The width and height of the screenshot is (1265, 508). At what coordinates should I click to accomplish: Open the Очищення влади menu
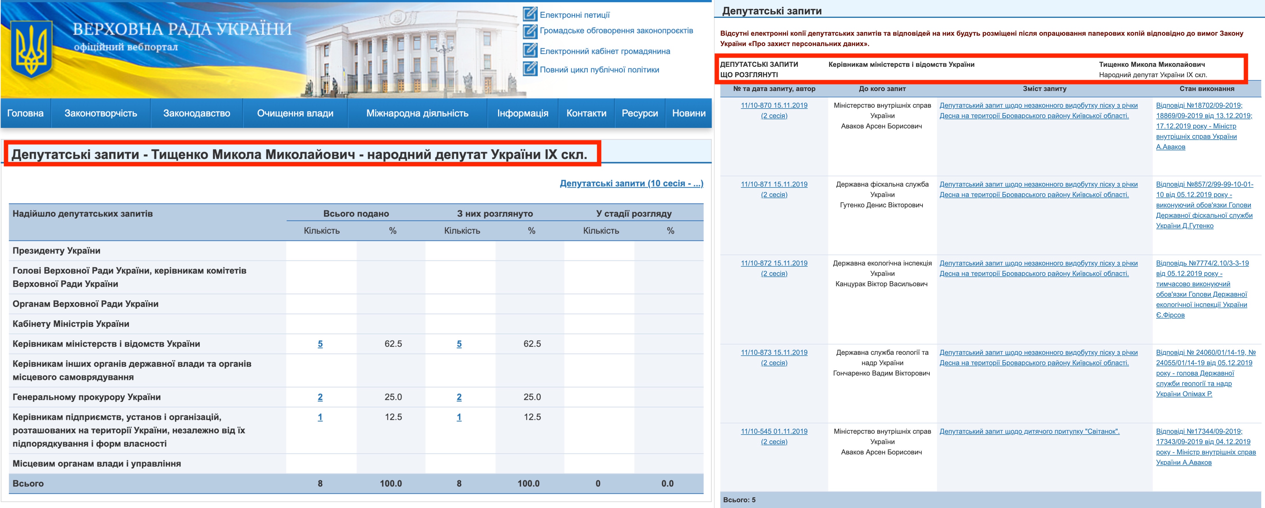(x=295, y=113)
